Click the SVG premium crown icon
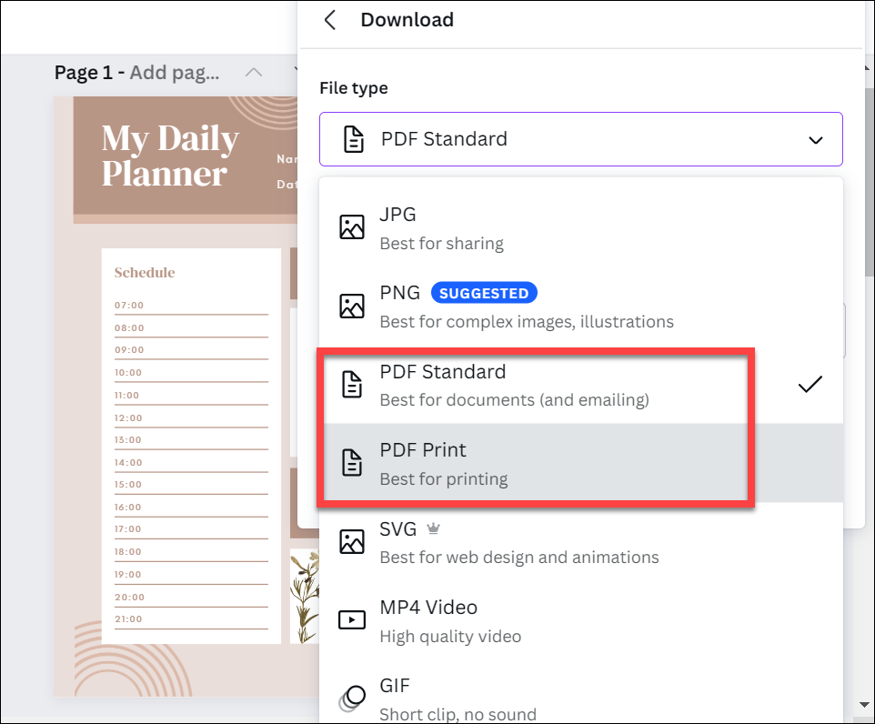875x724 pixels. click(434, 528)
